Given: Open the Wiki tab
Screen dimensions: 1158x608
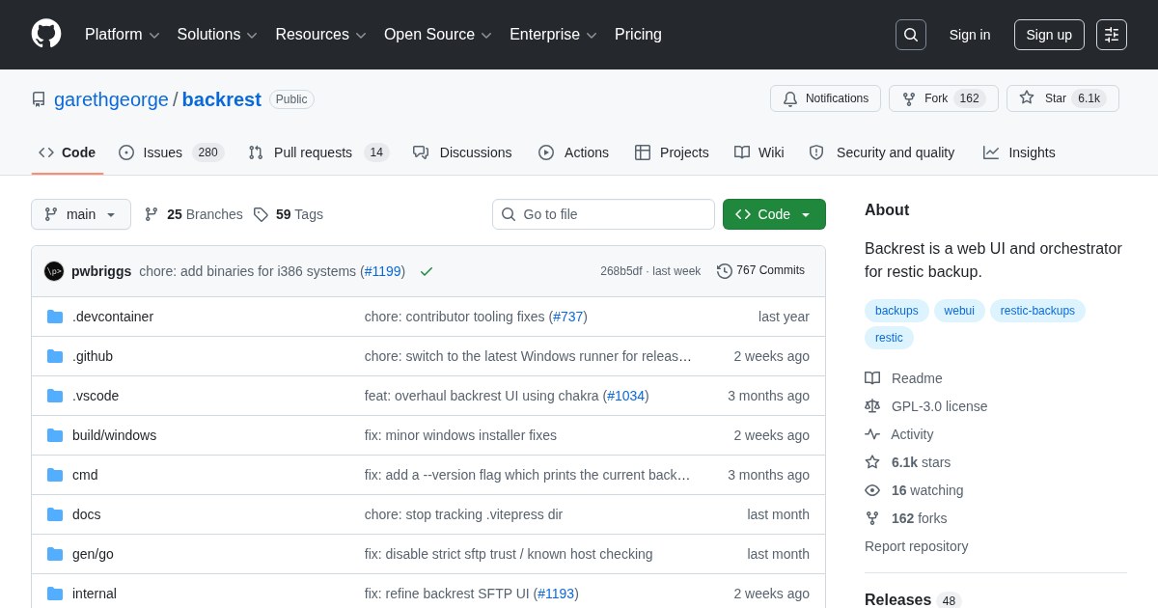Looking at the screenshot, I should [759, 152].
